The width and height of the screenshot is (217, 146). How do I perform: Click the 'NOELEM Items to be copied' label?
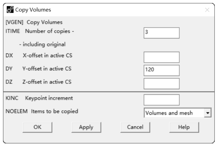tap(42, 111)
